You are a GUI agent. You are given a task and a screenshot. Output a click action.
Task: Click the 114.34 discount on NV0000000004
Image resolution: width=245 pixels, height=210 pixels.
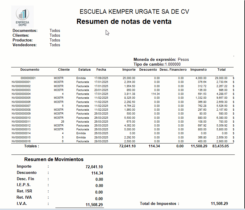coord(155,94)
